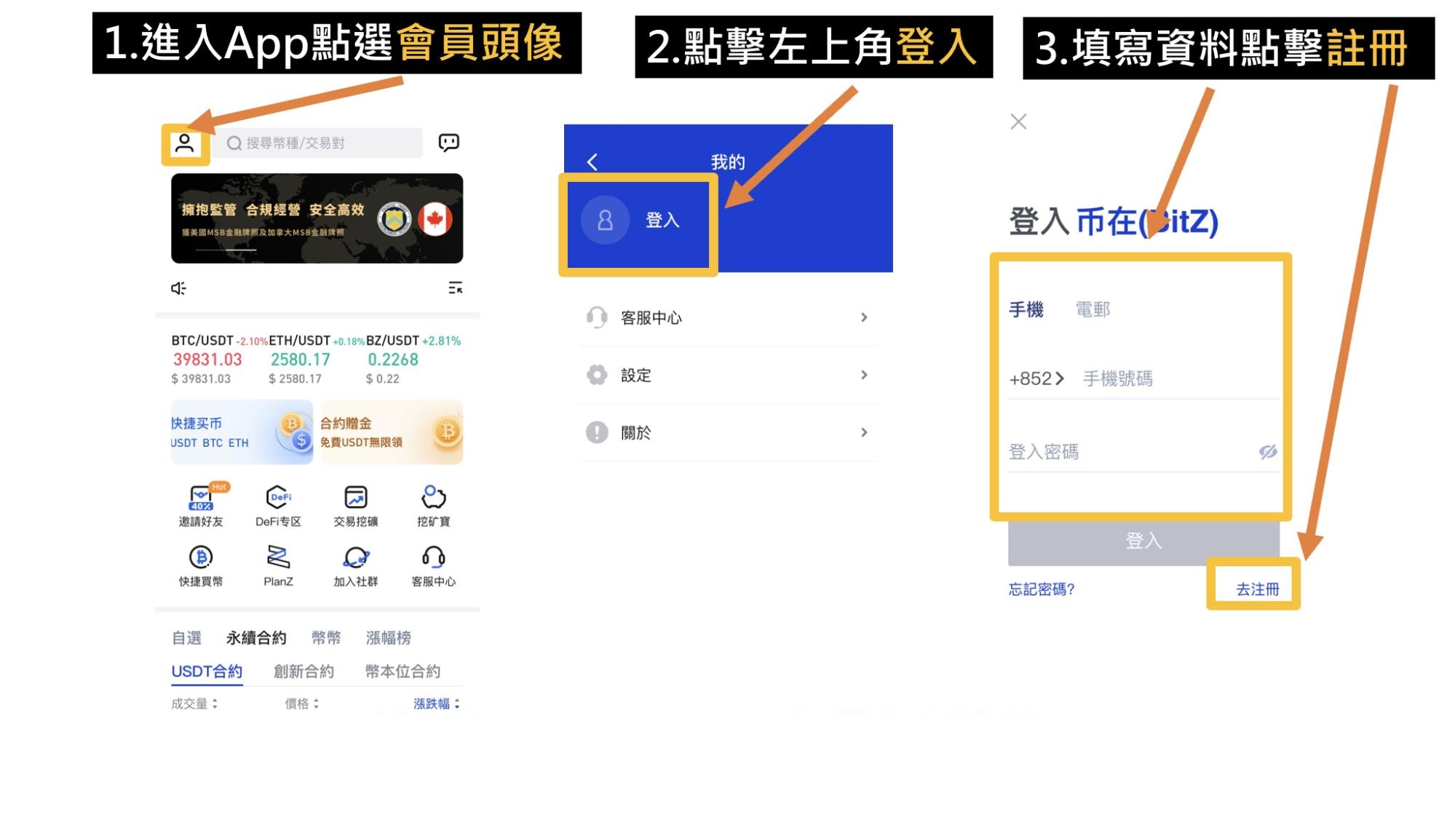Tap the announcement speaker icon
1455x813 pixels.
coord(178,288)
